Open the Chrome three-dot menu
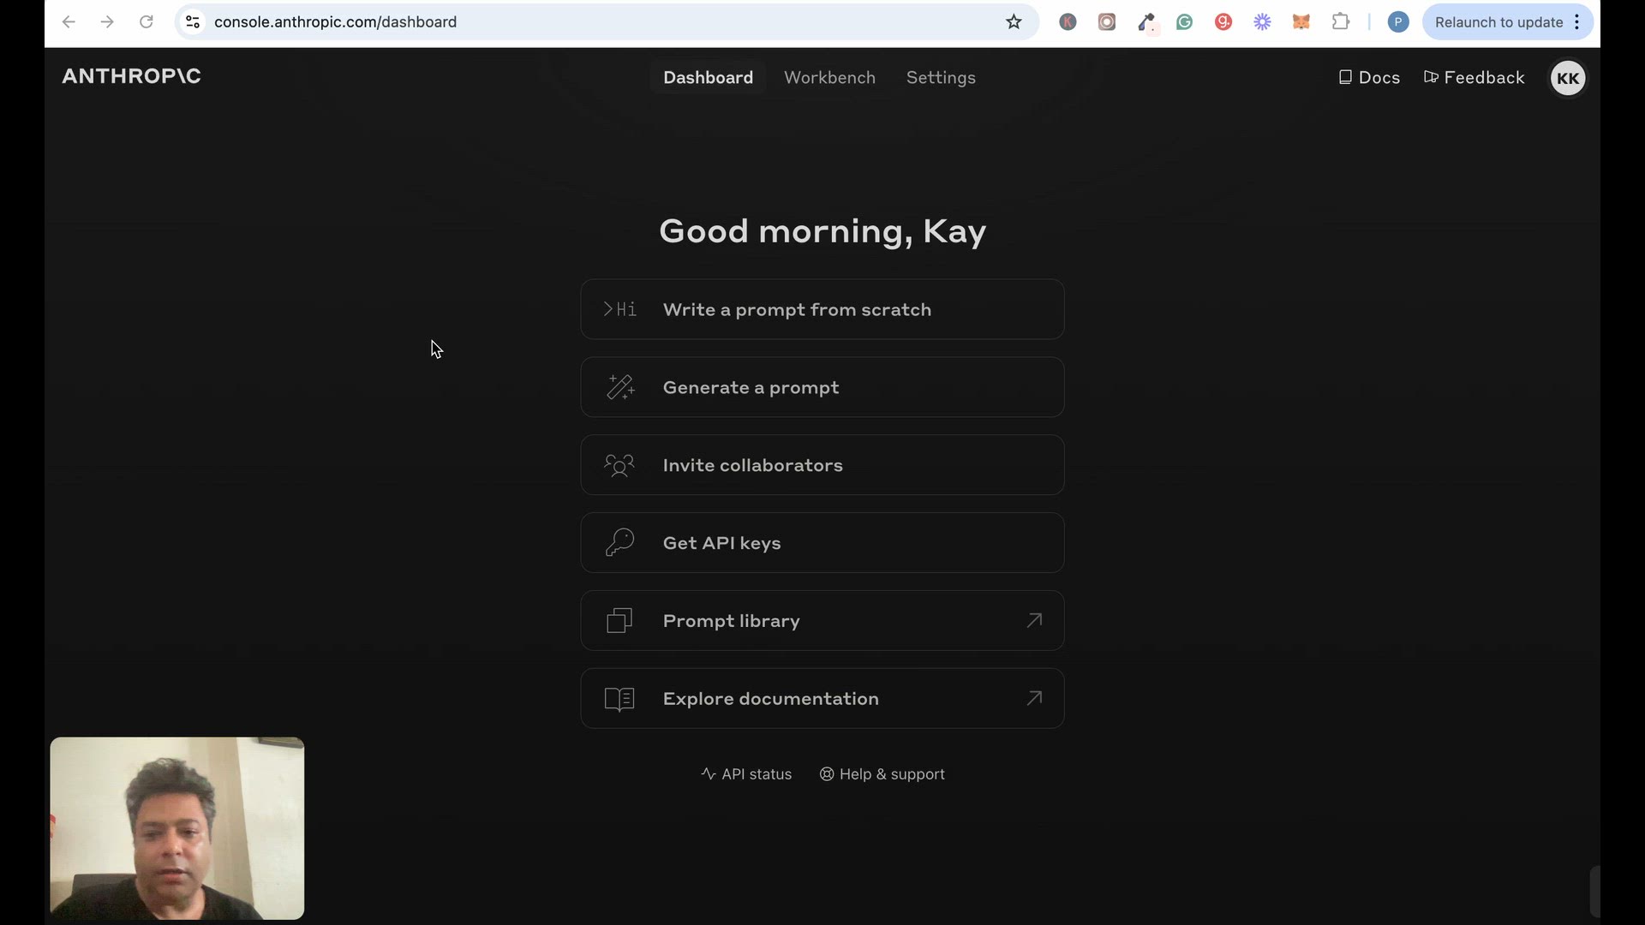This screenshot has height=925, width=1645. click(1577, 22)
